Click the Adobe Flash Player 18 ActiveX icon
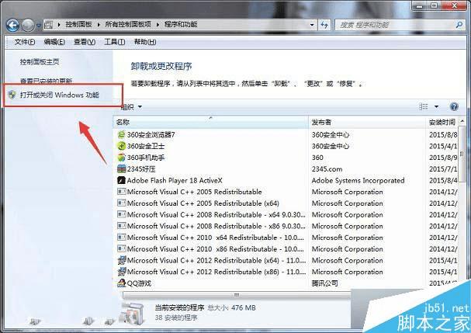Screen dimensions: 471x333 [121, 180]
